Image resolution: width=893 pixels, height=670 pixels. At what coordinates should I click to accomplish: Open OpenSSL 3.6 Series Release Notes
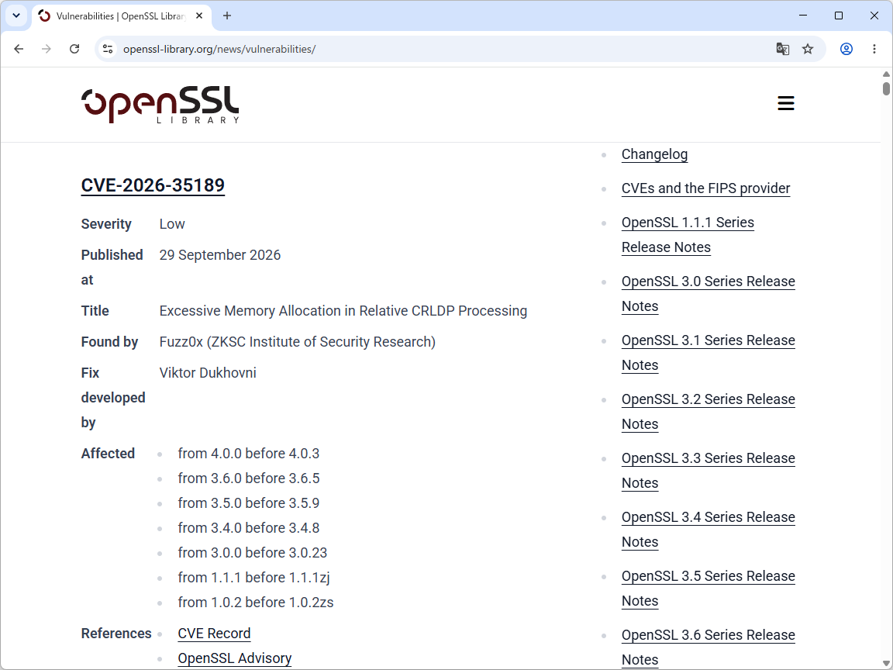(x=708, y=648)
